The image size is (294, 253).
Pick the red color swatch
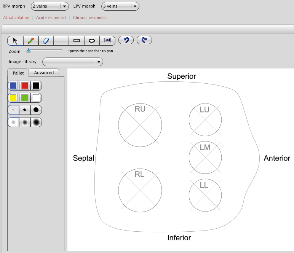(x=24, y=86)
